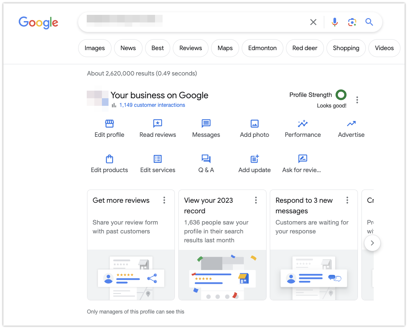Click the Advertise trend arrow icon
This screenshot has height=329, width=408.
point(351,124)
